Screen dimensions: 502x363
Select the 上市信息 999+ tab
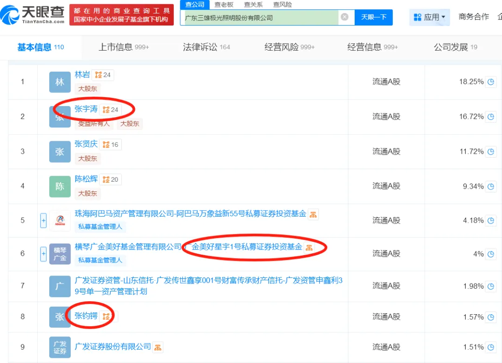(x=124, y=47)
